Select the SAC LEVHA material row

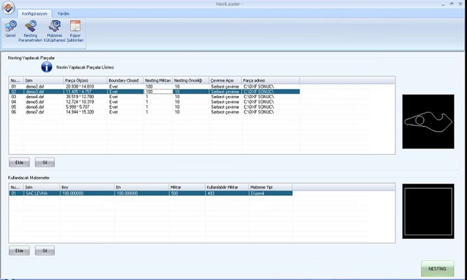coord(151,193)
